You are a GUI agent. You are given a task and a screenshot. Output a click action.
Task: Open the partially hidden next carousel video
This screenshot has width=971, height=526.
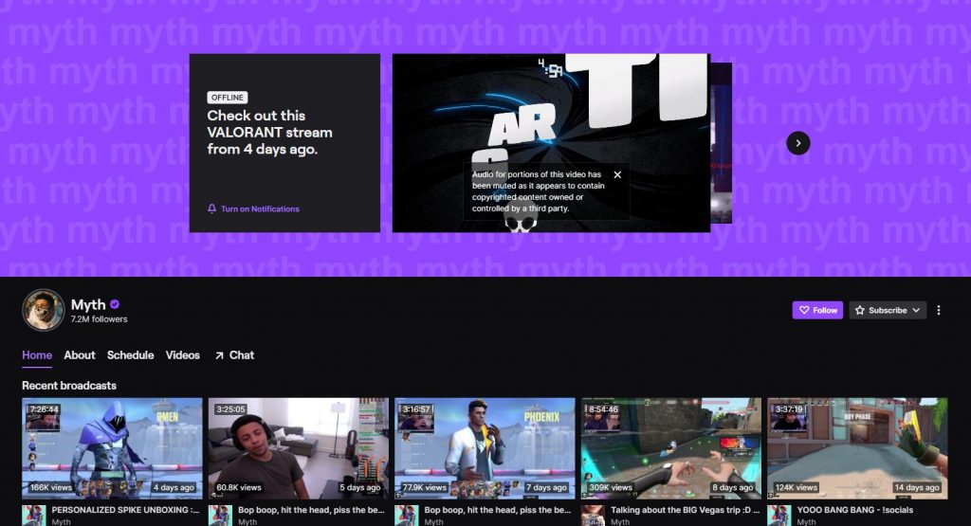(722, 143)
